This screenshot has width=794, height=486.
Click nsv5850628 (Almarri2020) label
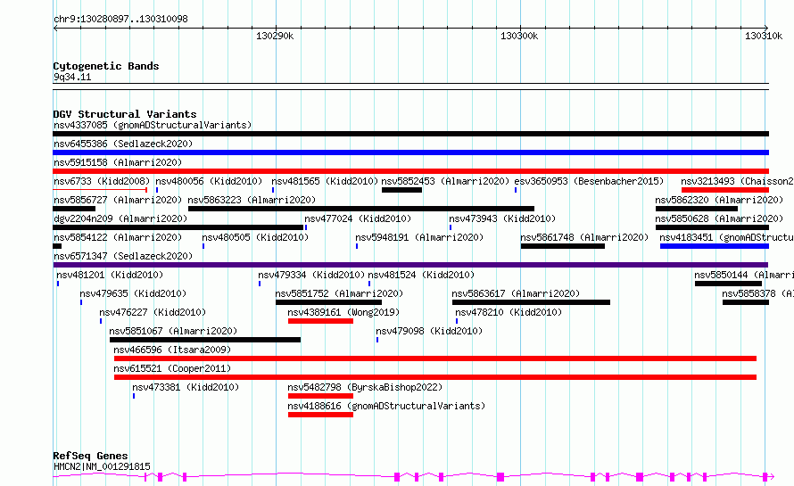719,218
